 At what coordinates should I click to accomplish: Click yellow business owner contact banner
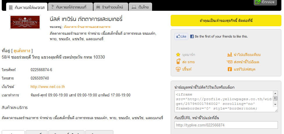click(226, 20)
